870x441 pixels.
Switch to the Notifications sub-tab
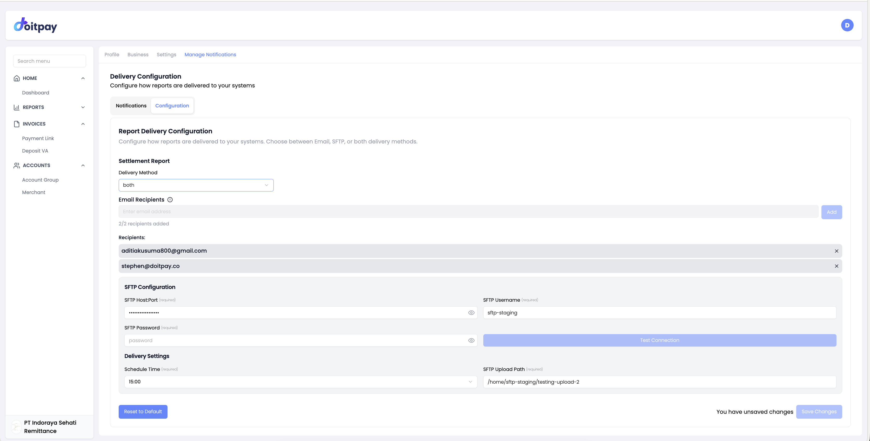tap(131, 106)
